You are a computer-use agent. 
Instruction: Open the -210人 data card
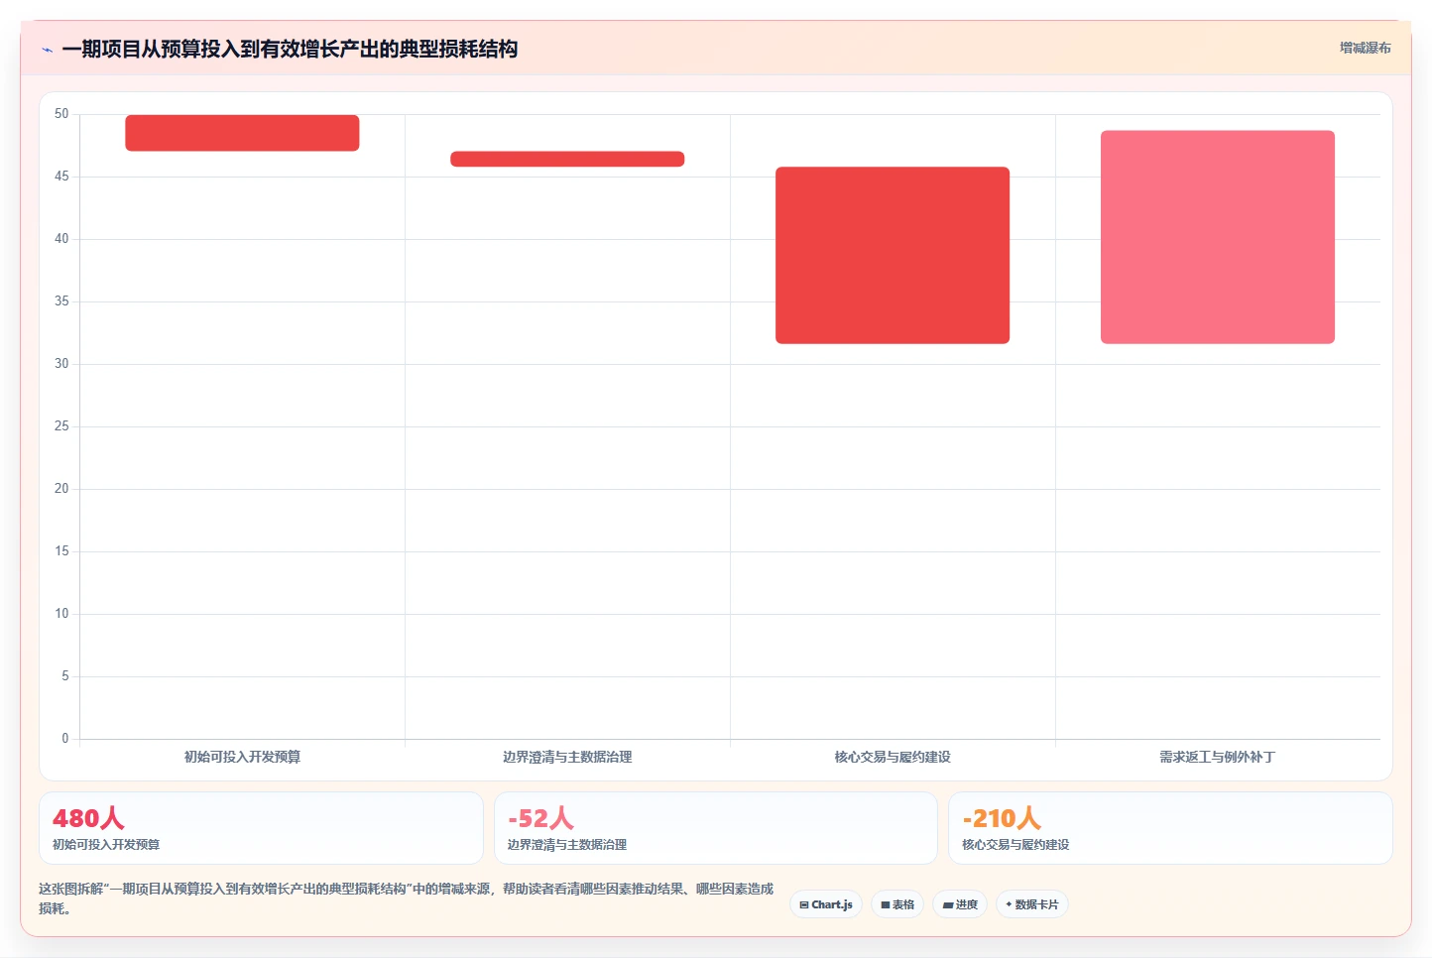(1170, 828)
